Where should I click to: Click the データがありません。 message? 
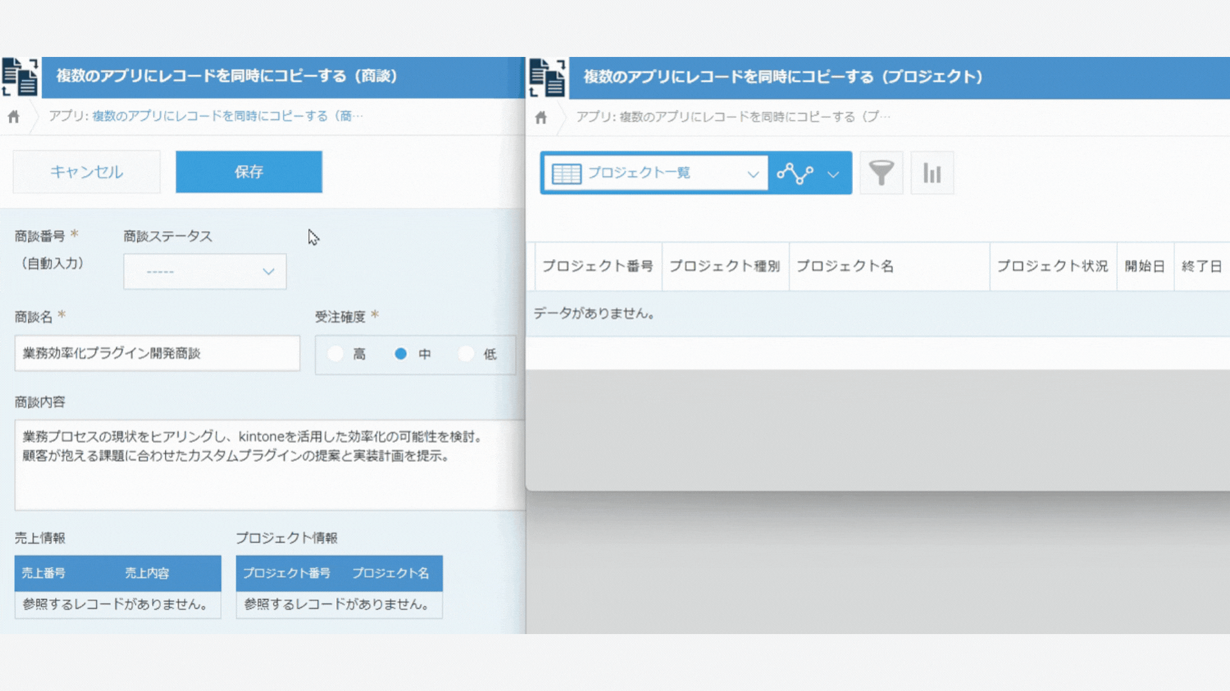[x=594, y=314]
